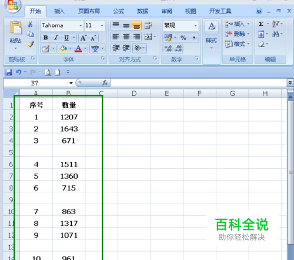Apply the red font color
Screen dimensions: 294x260
pyautogui.click(x=78, y=49)
